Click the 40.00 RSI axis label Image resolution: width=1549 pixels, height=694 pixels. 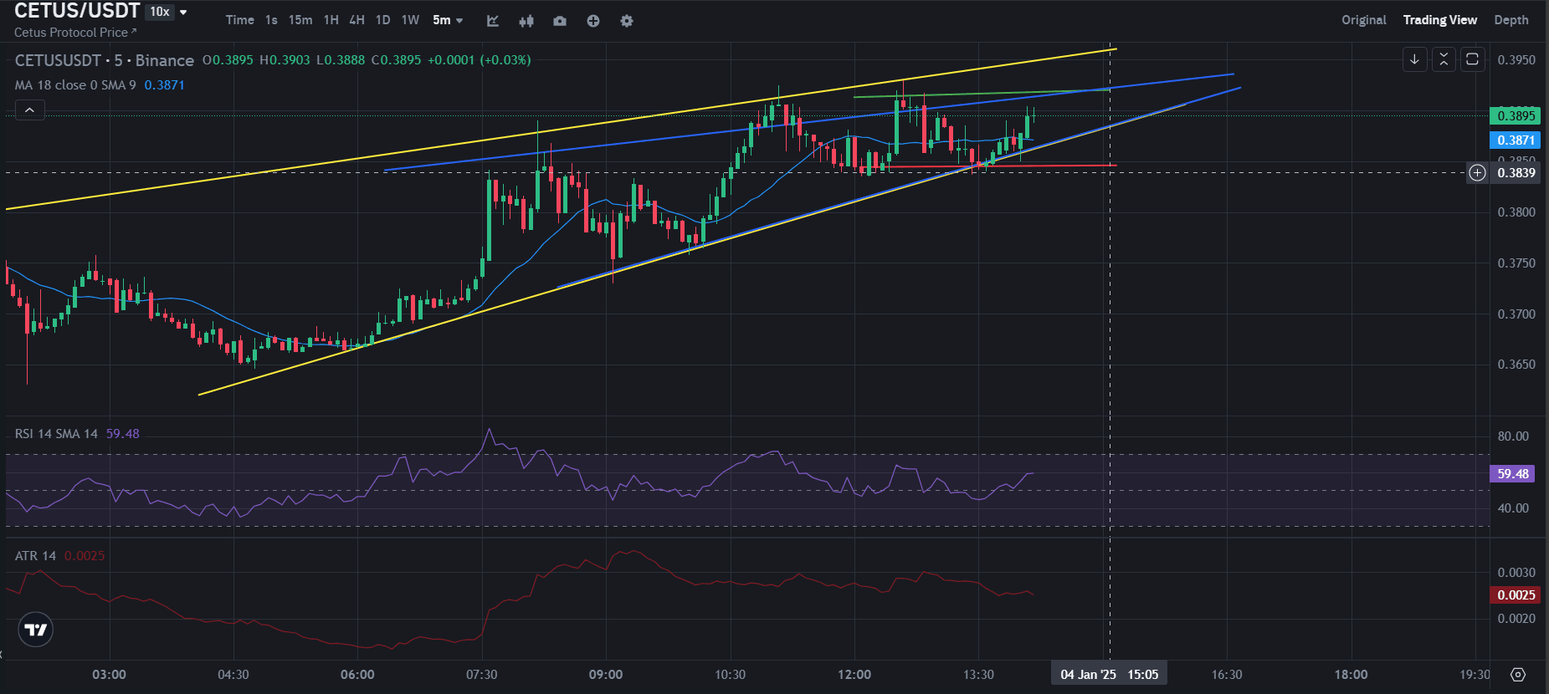click(x=1513, y=508)
